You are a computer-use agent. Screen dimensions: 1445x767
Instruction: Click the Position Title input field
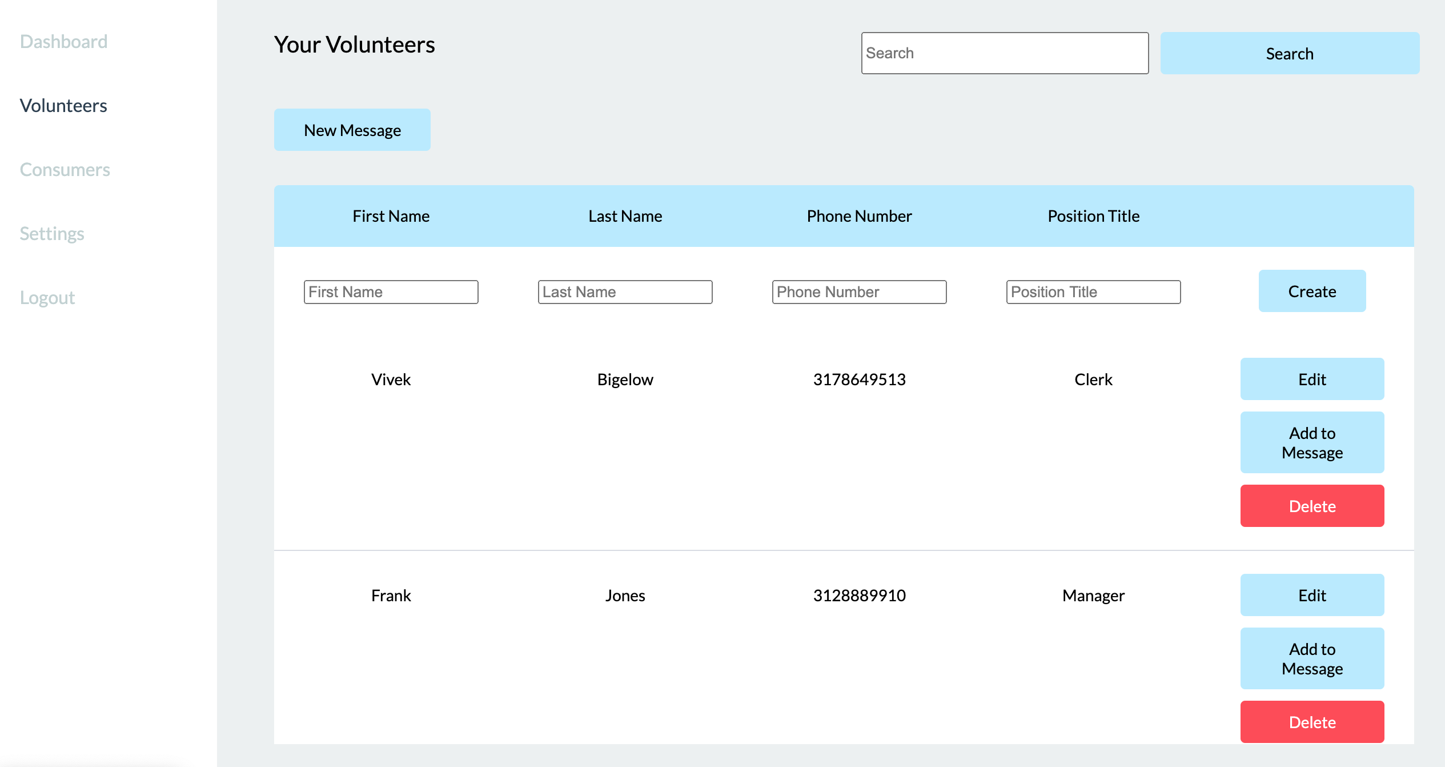pyautogui.click(x=1093, y=292)
